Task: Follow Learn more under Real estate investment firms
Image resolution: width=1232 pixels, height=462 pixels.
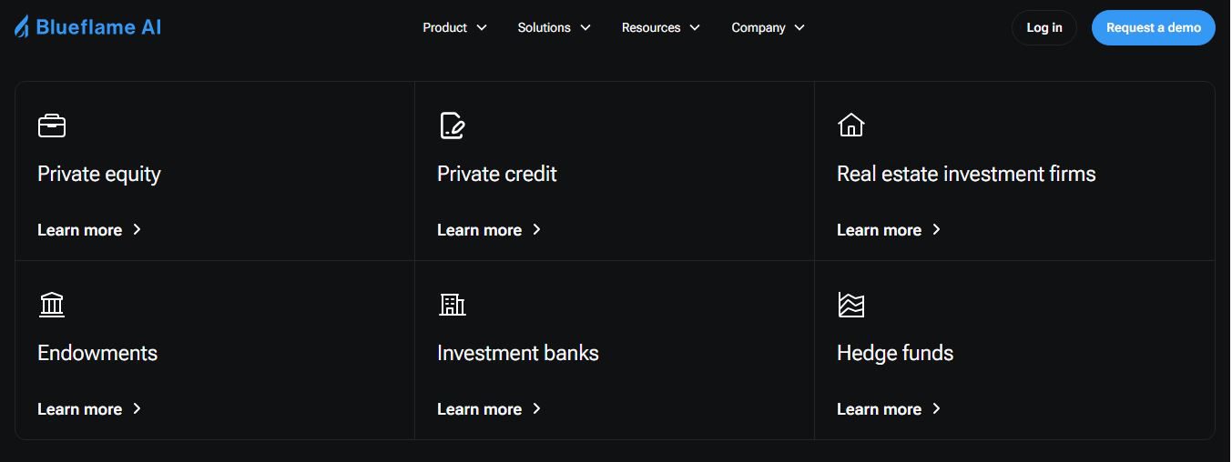Action: 880,230
